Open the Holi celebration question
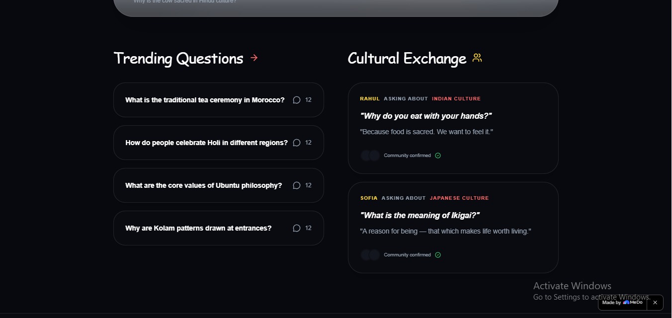The width and height of the screenshot is (672, 318). click(x=206, y=143)
